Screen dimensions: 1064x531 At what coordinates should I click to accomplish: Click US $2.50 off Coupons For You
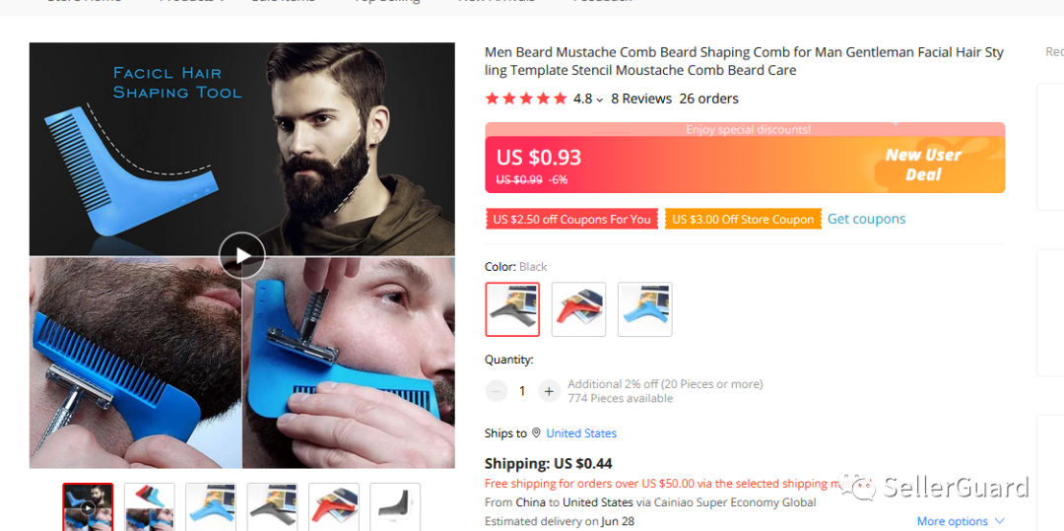(571, 219)
